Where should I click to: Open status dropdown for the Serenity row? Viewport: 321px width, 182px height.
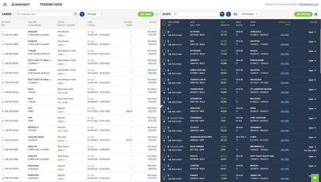coord(312,61)
